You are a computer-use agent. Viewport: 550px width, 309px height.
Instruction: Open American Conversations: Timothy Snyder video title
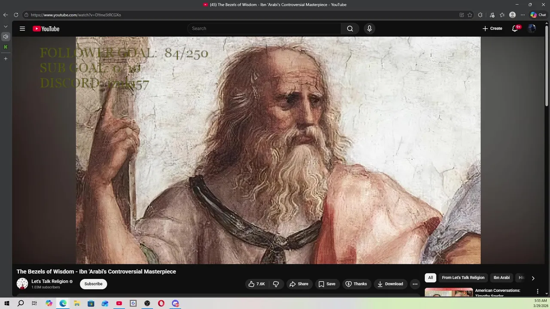point(498,293)
